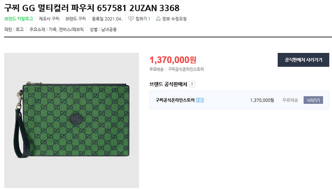This screenshot has height=190, width=332.
Task: Click the 1,370,000원 price in seller row
Action: click(x=262, y=100)
